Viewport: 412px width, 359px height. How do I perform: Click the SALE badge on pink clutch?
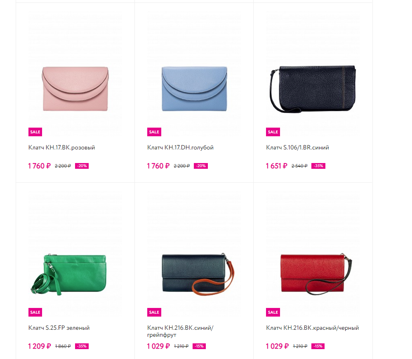[x=35, y=132]
